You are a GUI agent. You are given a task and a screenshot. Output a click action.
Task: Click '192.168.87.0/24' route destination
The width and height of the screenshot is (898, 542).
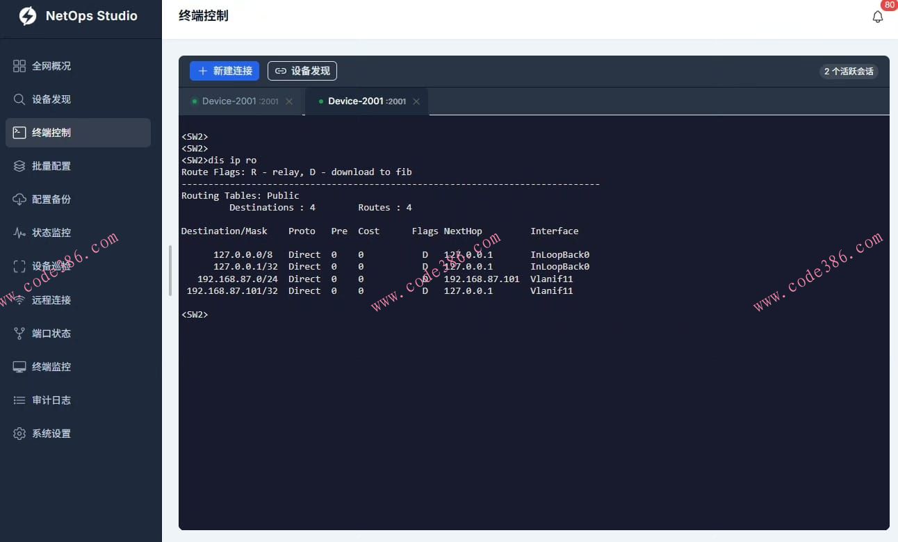tap(238, 279)
